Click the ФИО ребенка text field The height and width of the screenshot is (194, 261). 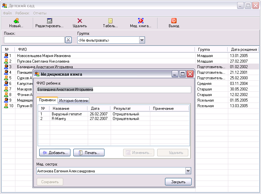click(x=114, y=89)
